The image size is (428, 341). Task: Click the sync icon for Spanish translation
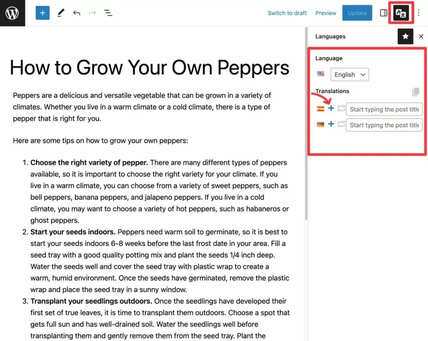(341, 109)
